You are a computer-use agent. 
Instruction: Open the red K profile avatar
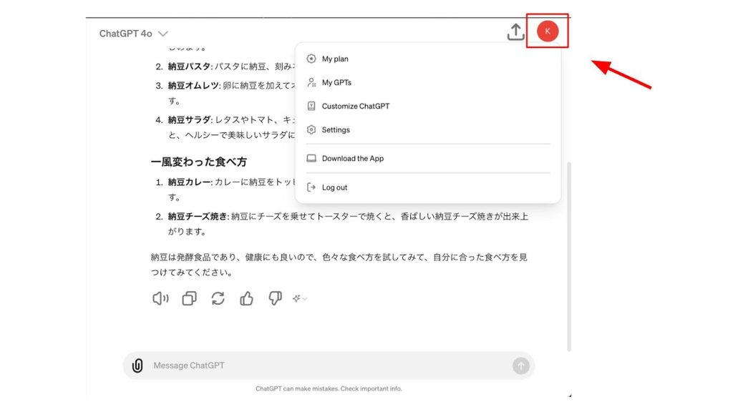pyautogui.click(x=548, y=31)
